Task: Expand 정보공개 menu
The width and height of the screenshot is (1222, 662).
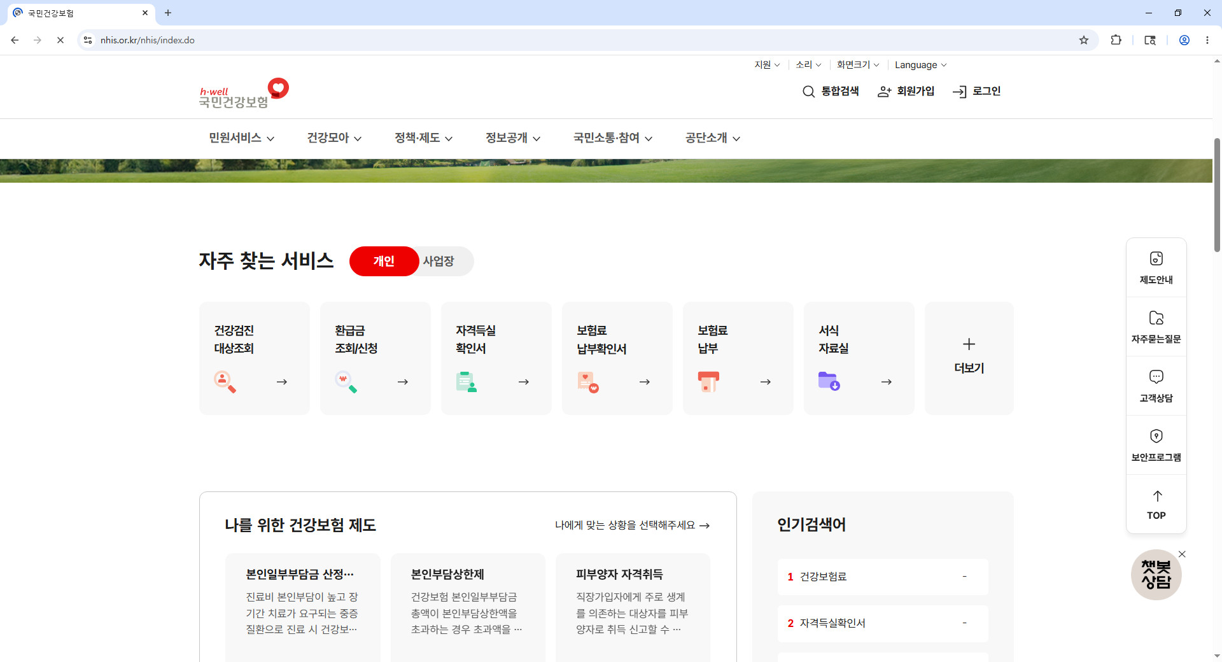Action: point(513,138)
